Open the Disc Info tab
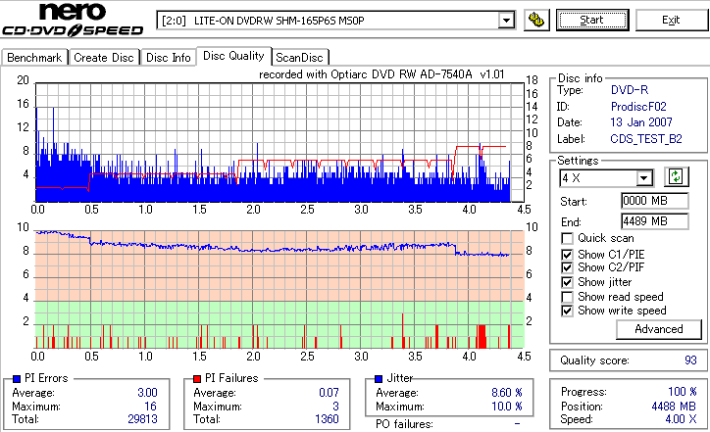The image size is (710, 432). point(168,58)
